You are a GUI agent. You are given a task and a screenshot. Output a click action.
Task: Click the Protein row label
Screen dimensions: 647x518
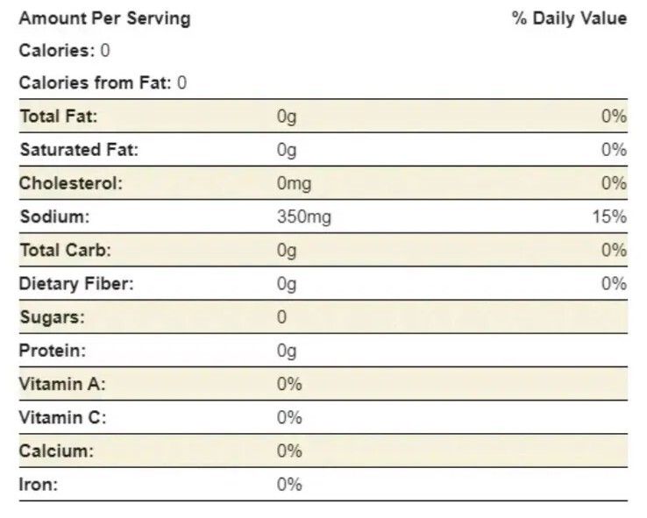(53, 351)
